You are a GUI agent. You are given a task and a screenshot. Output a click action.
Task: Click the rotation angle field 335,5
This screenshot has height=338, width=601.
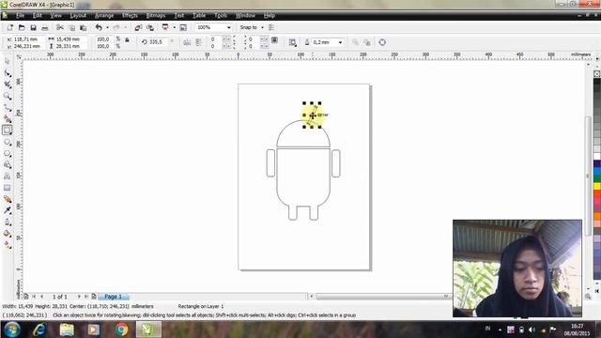[158, 41]
